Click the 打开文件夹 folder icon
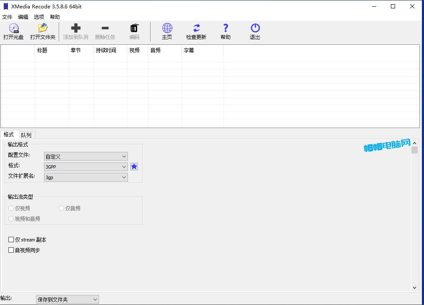 [x=43, y=28]
